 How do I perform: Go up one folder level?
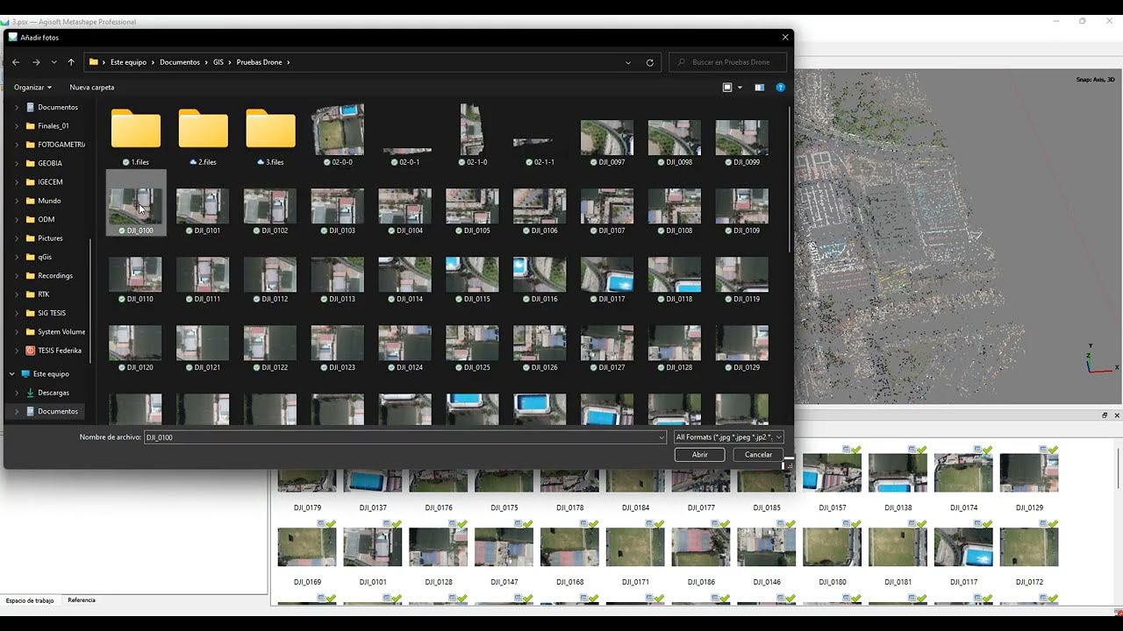pyautogui.click(x=71, y=62)
